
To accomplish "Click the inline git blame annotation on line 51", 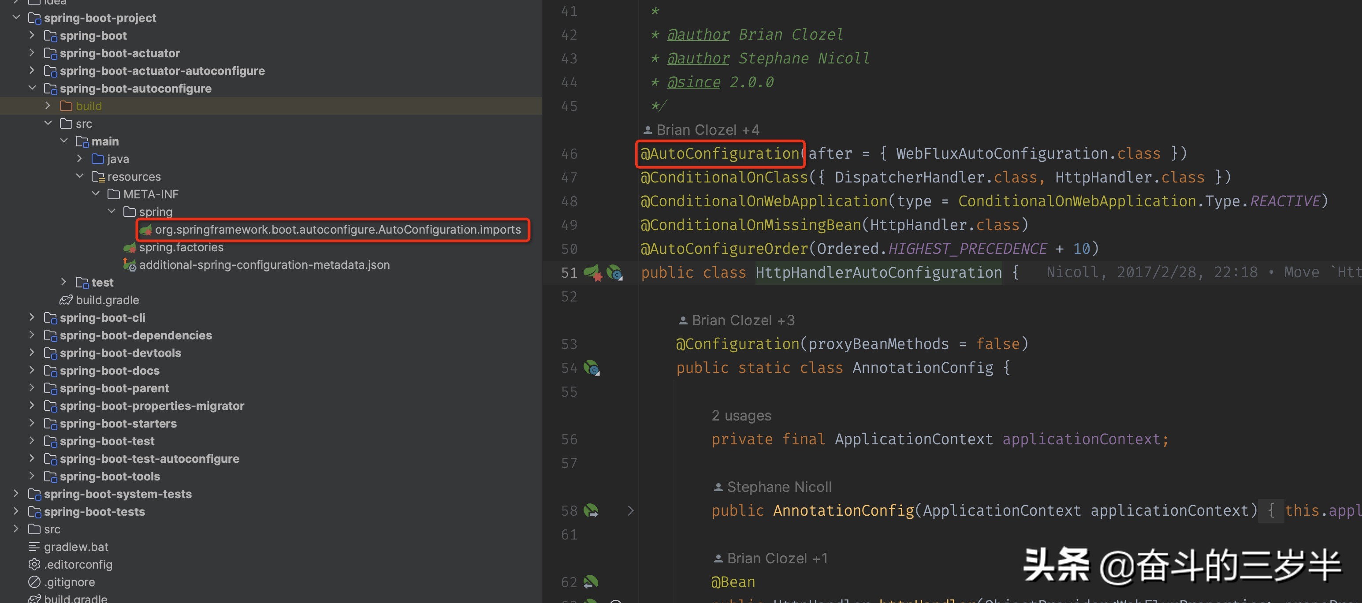I will [x=1203, y=272].
